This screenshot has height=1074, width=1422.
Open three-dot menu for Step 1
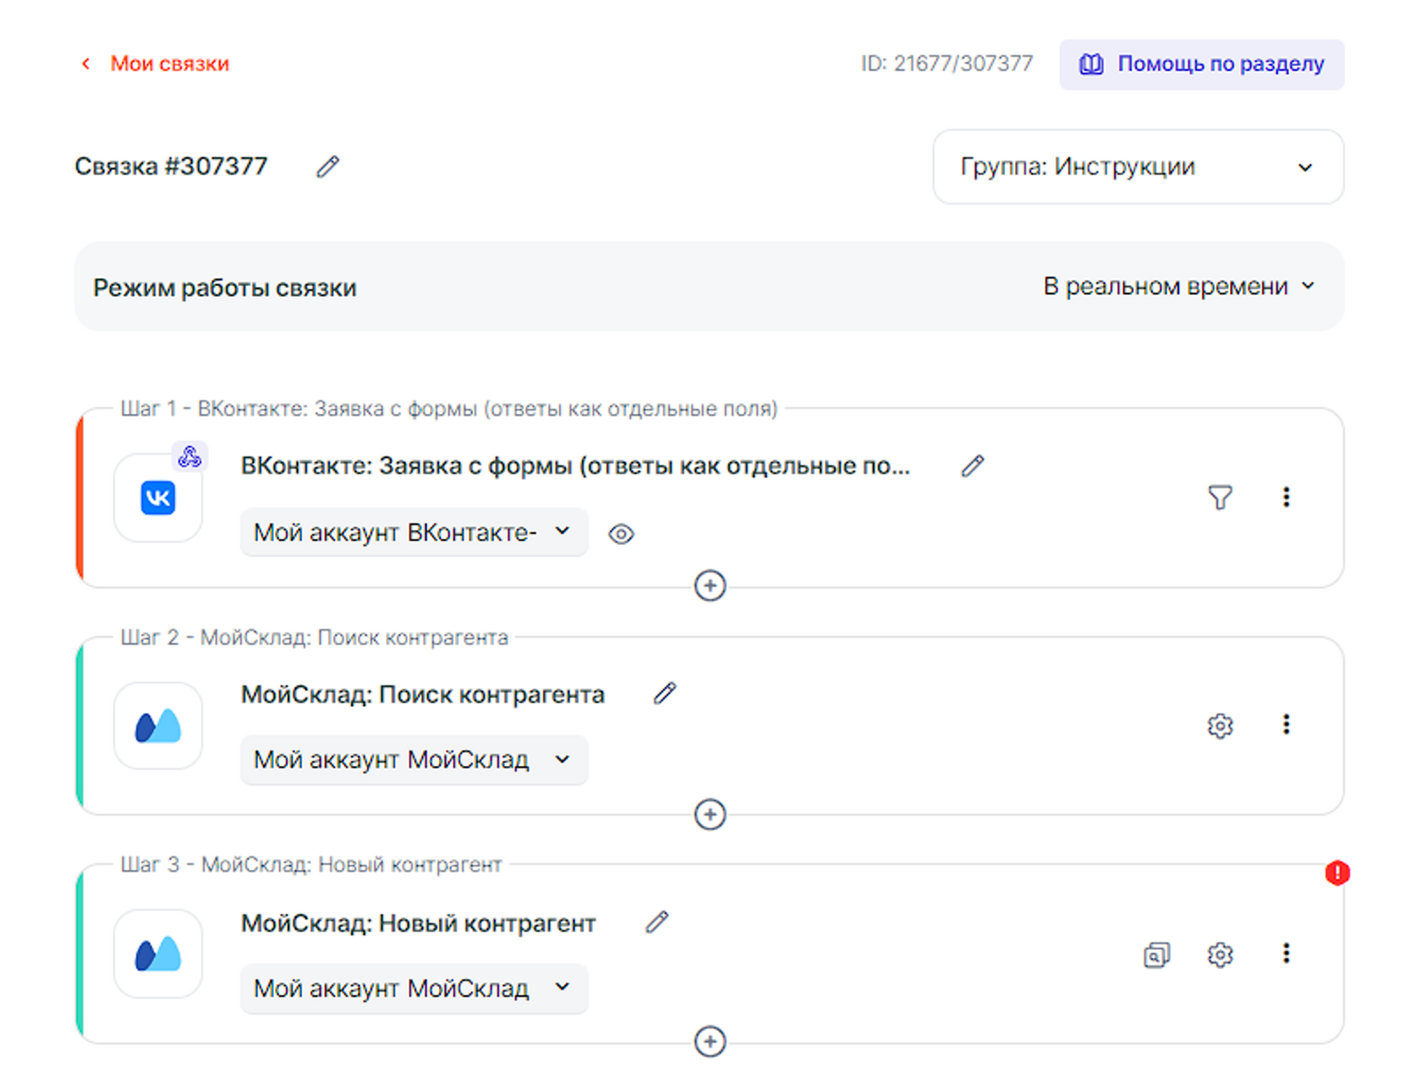point(1285,497)
